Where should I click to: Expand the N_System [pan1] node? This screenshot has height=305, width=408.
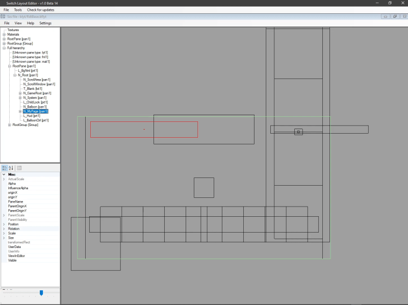[20, 98]
